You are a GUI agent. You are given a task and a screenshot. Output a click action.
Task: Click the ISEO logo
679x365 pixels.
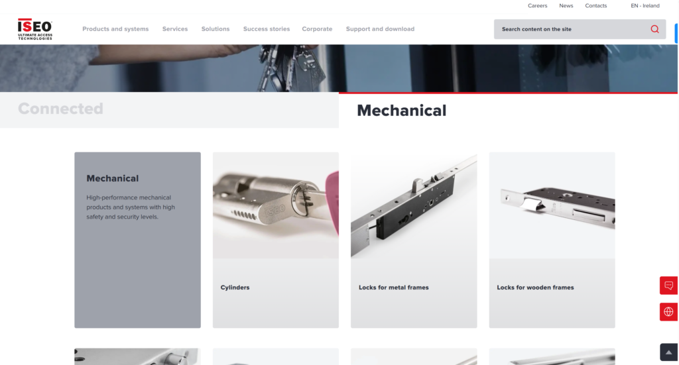[x=35, y=29]
